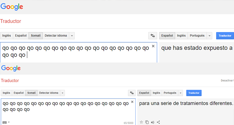Screen dimensions: 234x125
Task: Click the lower red Traductor heading link
Action: 10,81
